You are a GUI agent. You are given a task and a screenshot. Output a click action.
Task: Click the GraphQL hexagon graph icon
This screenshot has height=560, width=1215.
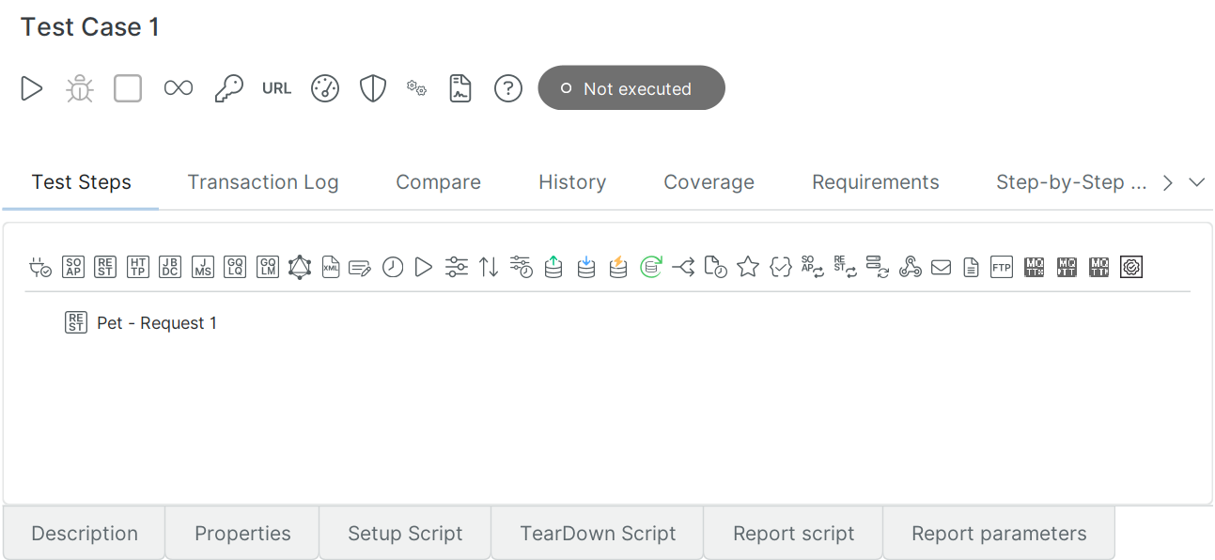[300, 267]
